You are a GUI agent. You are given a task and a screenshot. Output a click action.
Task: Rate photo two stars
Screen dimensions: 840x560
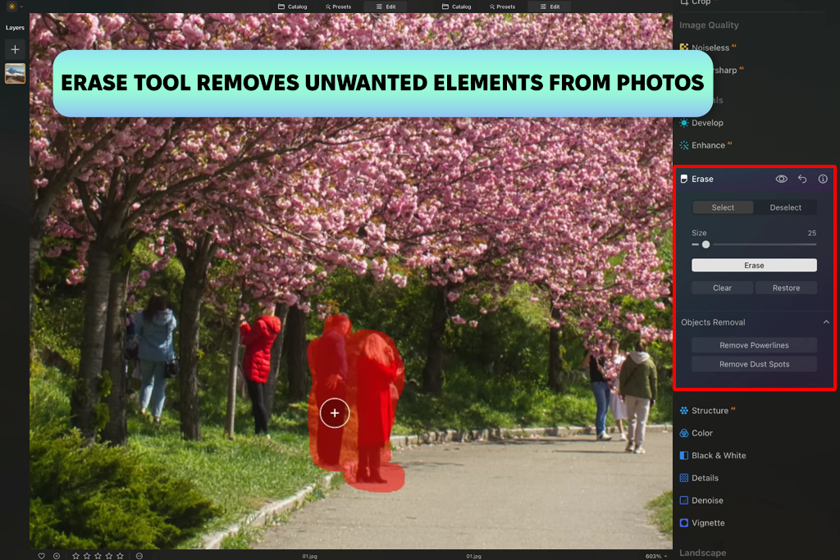point(87,556)
